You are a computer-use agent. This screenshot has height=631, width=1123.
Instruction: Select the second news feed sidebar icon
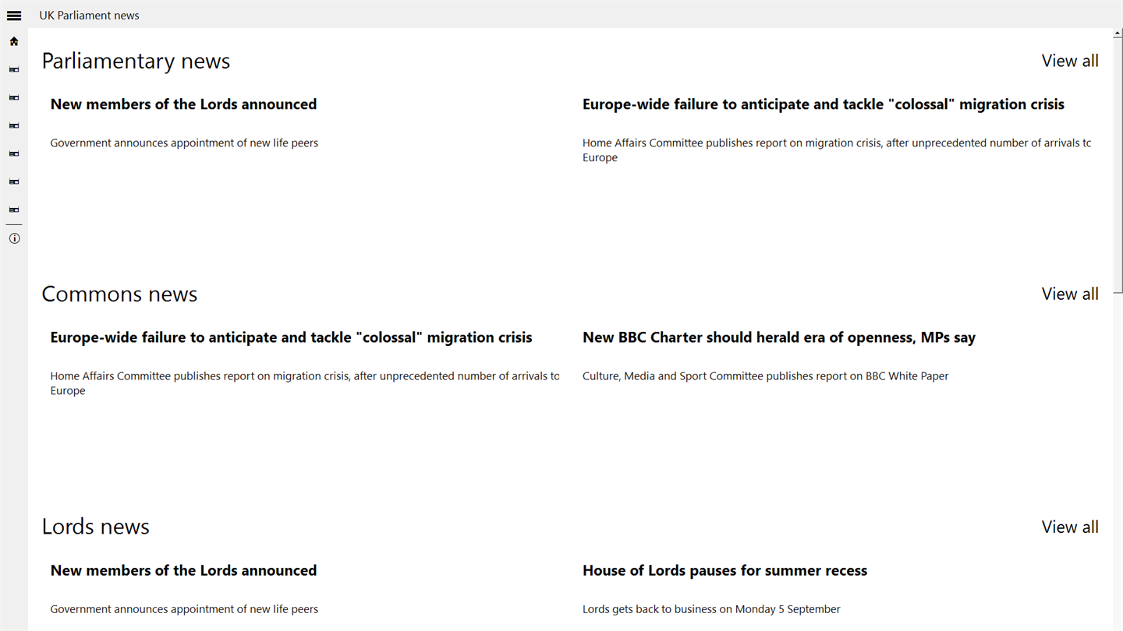click(14, 97)
